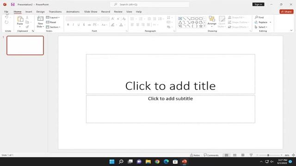Select the rectangle shape in gallery

[x=192, y=18]
